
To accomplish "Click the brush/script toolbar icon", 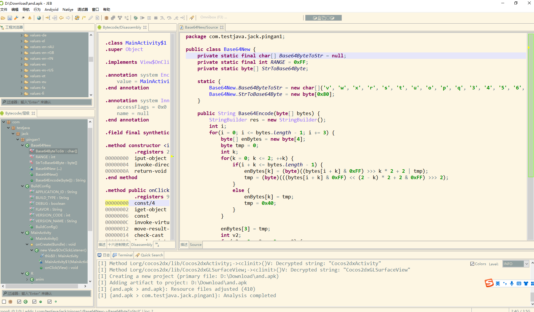I will pos(192,18).
